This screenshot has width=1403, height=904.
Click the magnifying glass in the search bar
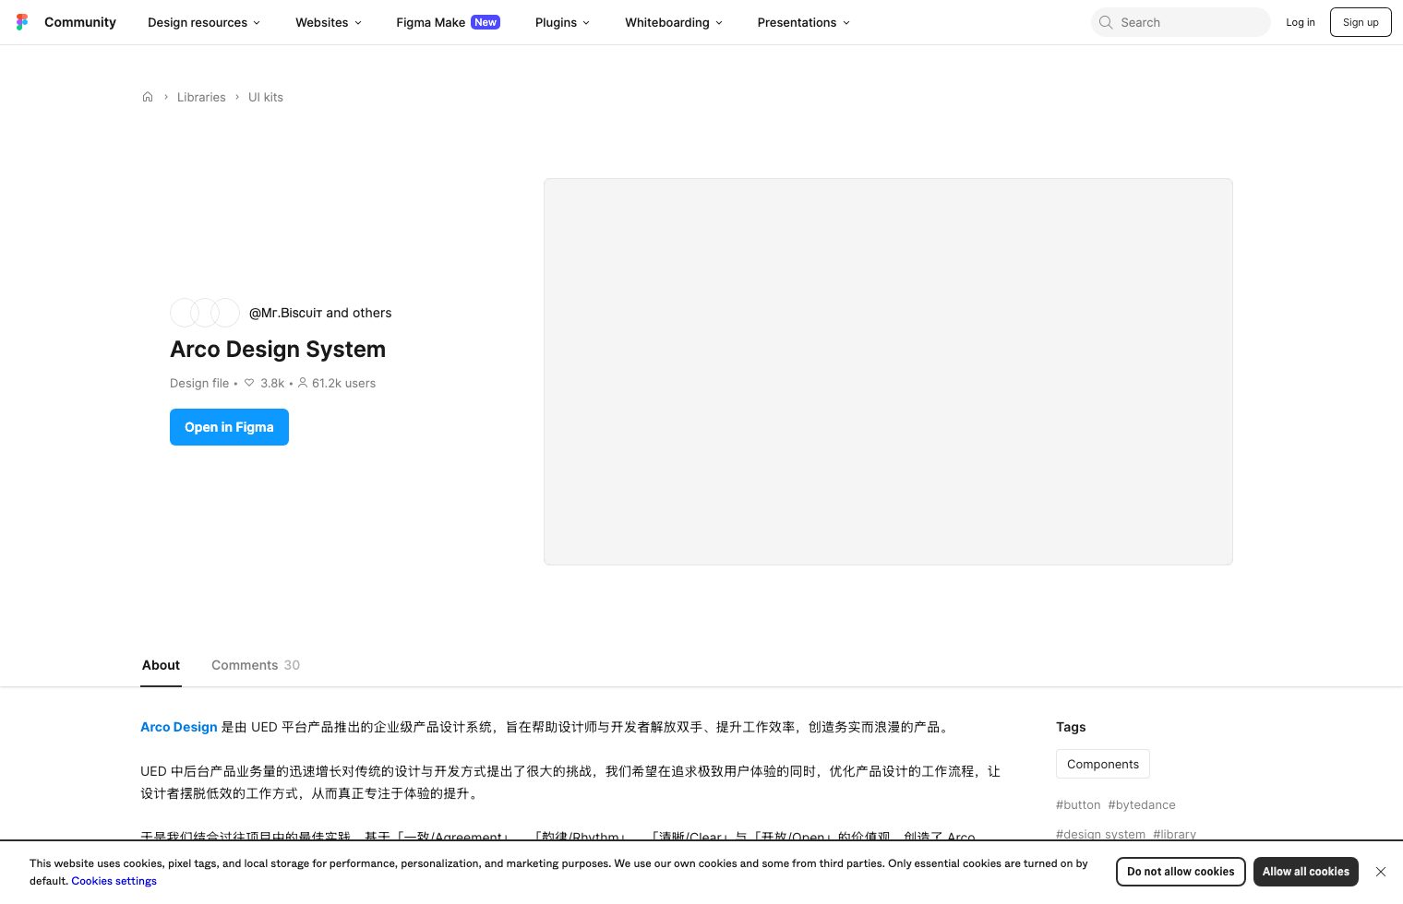tap(1106, 22)
